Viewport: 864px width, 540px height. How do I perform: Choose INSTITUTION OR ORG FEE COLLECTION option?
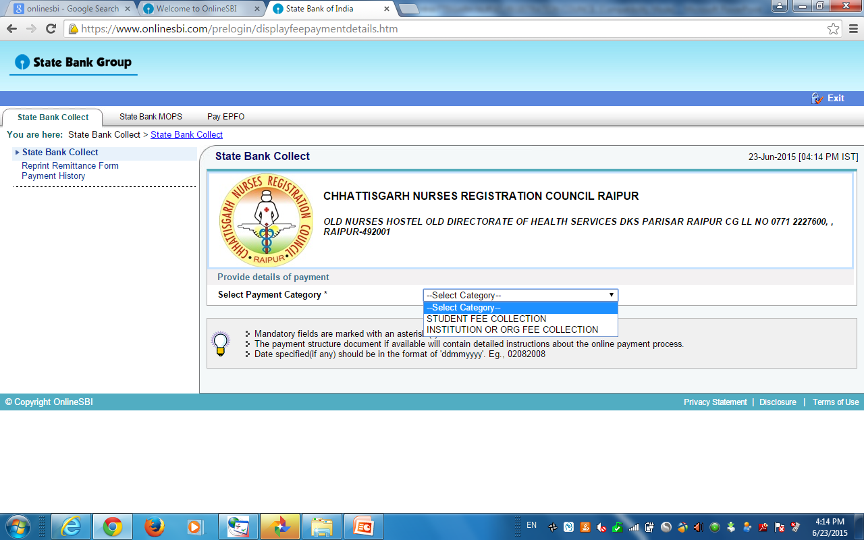click(x=520, y=329)
